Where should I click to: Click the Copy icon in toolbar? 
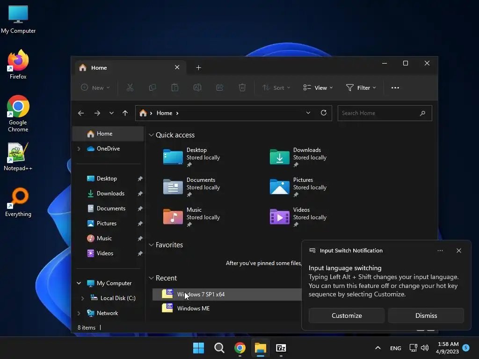pos(152,87)
